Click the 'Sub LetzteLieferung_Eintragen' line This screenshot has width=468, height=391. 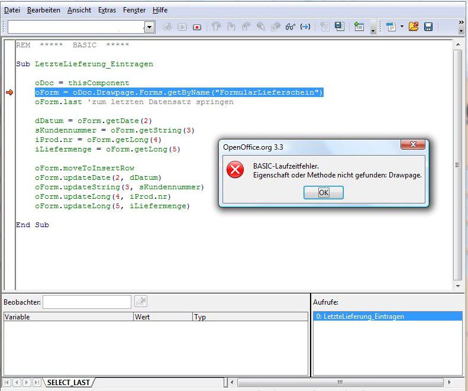click(x=85, y=64)
